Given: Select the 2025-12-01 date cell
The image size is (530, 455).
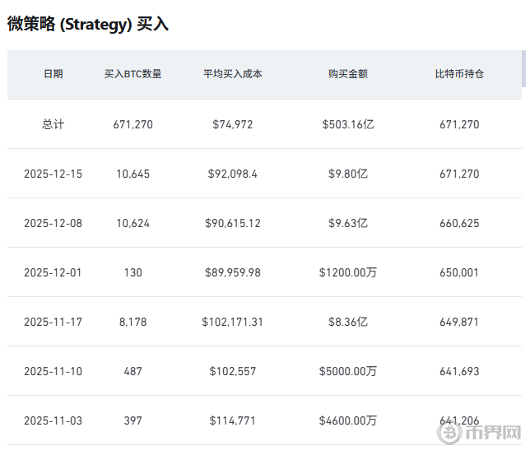Looking at the screenshot, I should point(53,272).
